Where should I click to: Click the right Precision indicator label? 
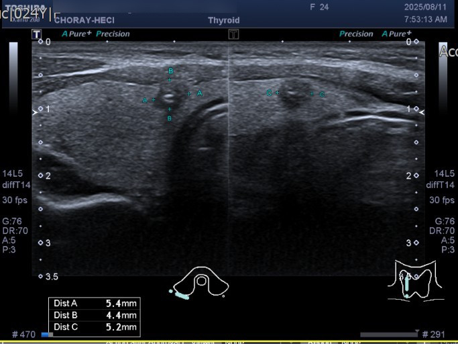(x=356, y=34)
